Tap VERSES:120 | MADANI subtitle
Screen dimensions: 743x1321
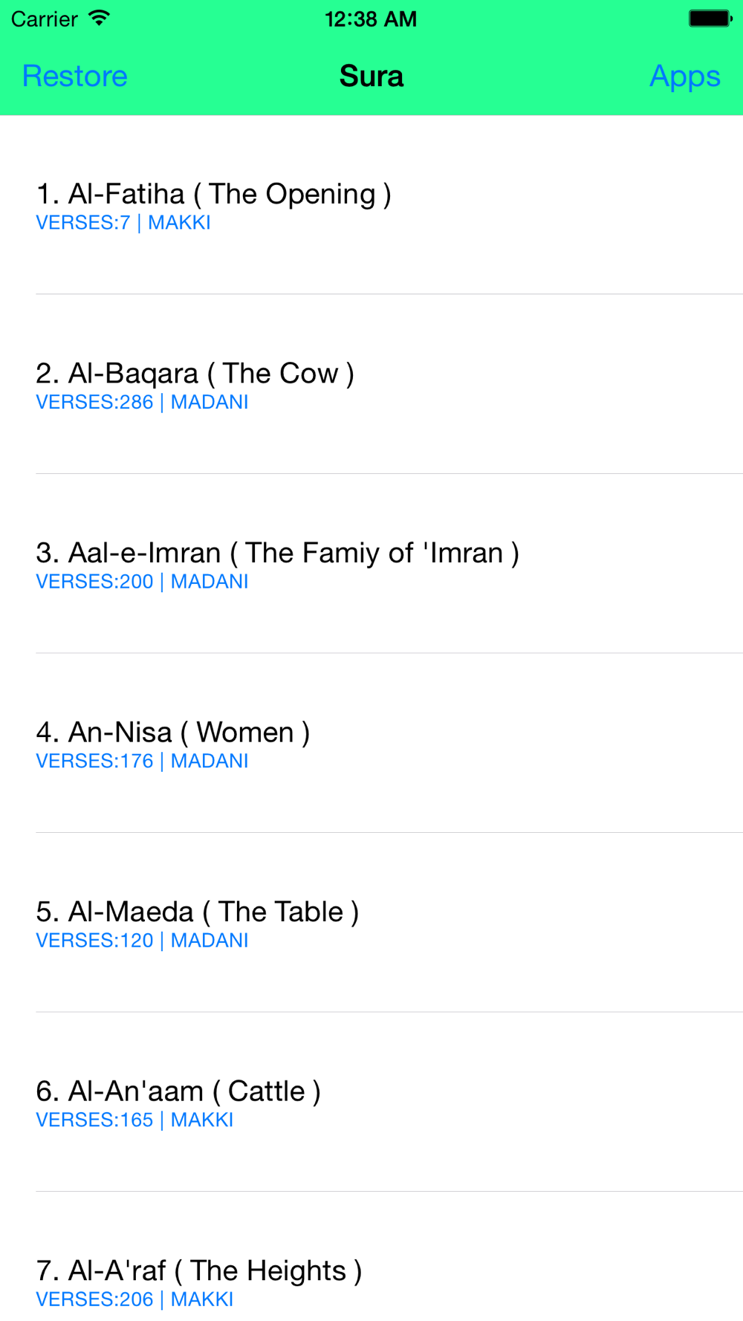[x=142, y=941]
